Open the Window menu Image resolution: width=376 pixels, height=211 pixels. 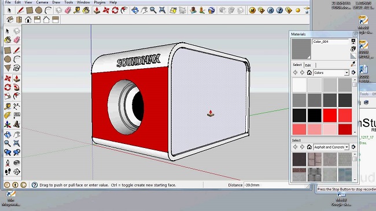tap(83, 2)
